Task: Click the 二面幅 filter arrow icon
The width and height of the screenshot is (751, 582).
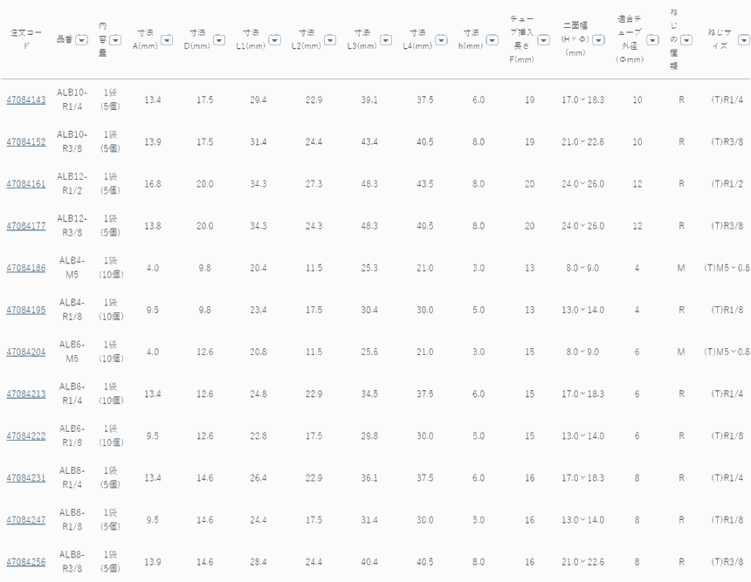Action: click(598, 39)
